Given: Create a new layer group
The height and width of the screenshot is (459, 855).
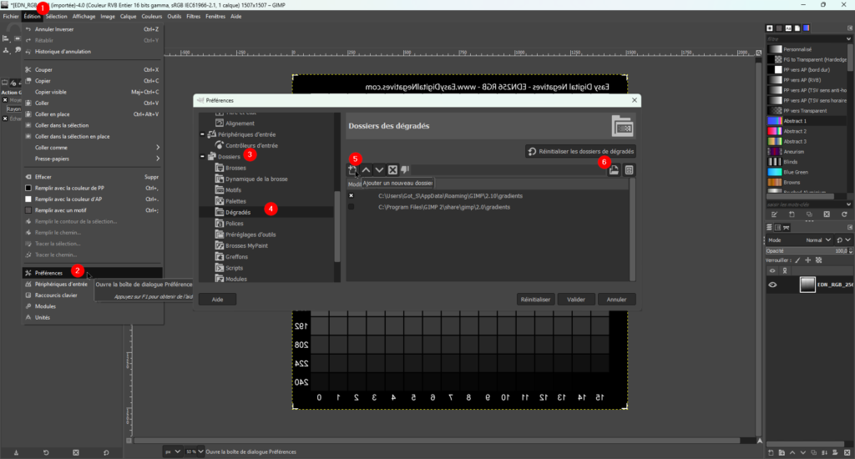Looking at the screenshot, I should pos(782,453).
